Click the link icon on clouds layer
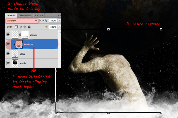 20,35
